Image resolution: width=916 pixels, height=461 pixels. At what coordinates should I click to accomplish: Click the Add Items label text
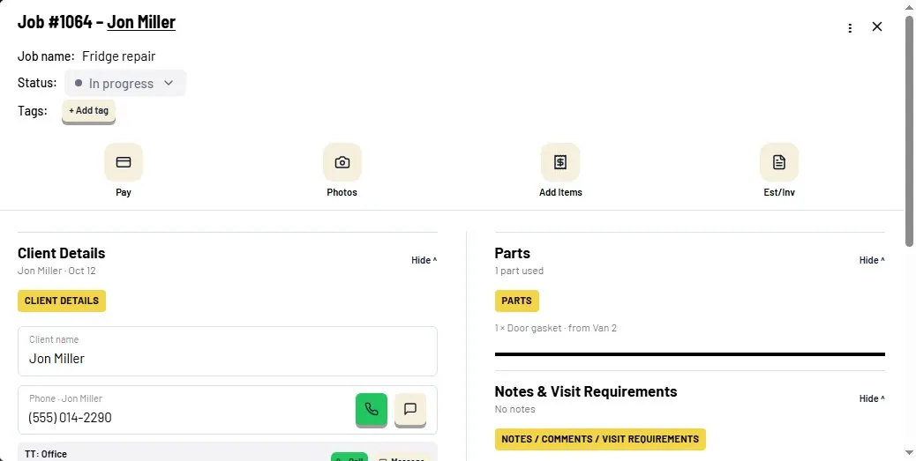(560, 192)
